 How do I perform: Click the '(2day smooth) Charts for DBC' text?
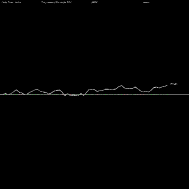(56, 2)
